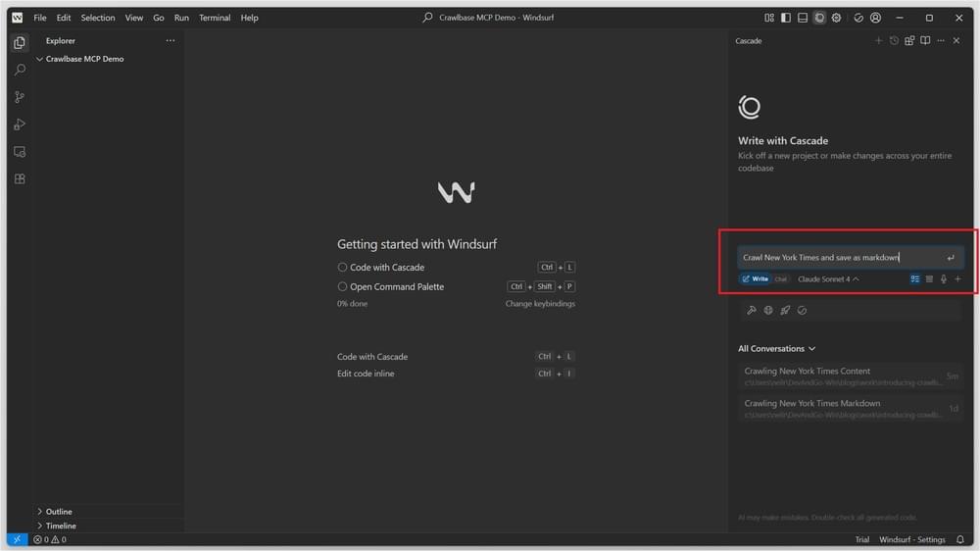Click Code with Cascade shortcut row
The image size is (980, 551).
click(456, 357)
